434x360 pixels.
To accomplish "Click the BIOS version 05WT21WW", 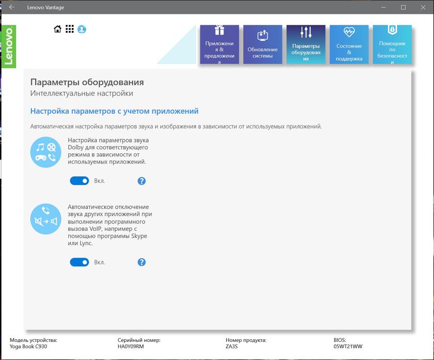I will pos(348,348).
